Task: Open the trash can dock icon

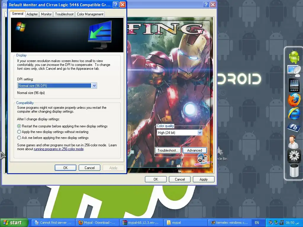Action: point(294,170)
